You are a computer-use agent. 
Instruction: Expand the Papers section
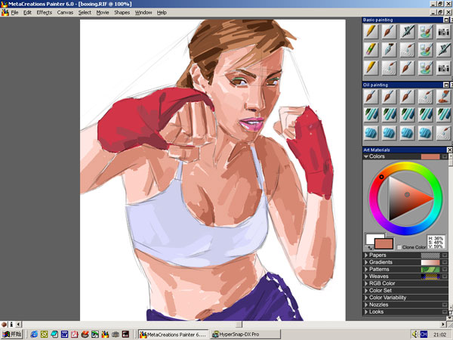pyautogui.click(x=366, y=255)
